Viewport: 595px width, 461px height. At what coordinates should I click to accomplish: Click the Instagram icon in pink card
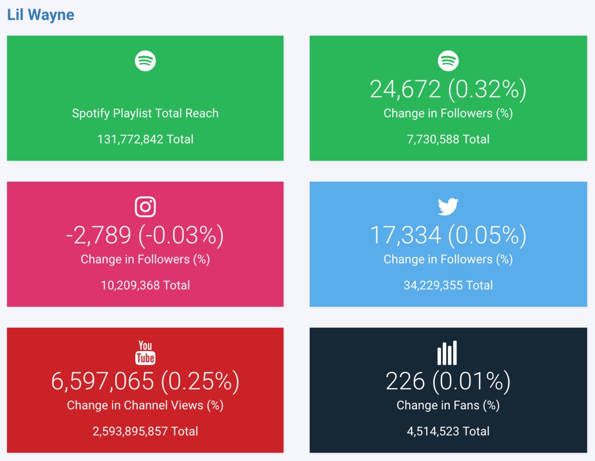click(145, 207)
